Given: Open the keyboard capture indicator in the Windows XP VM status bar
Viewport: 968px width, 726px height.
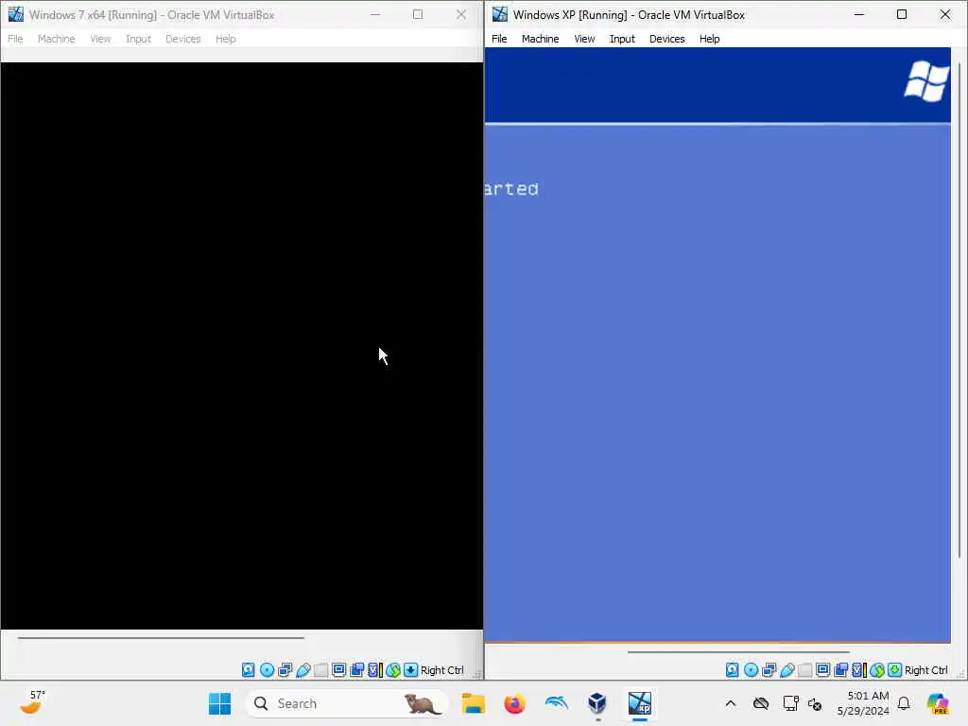Looking at the screenshot, I should pos(894,670).
